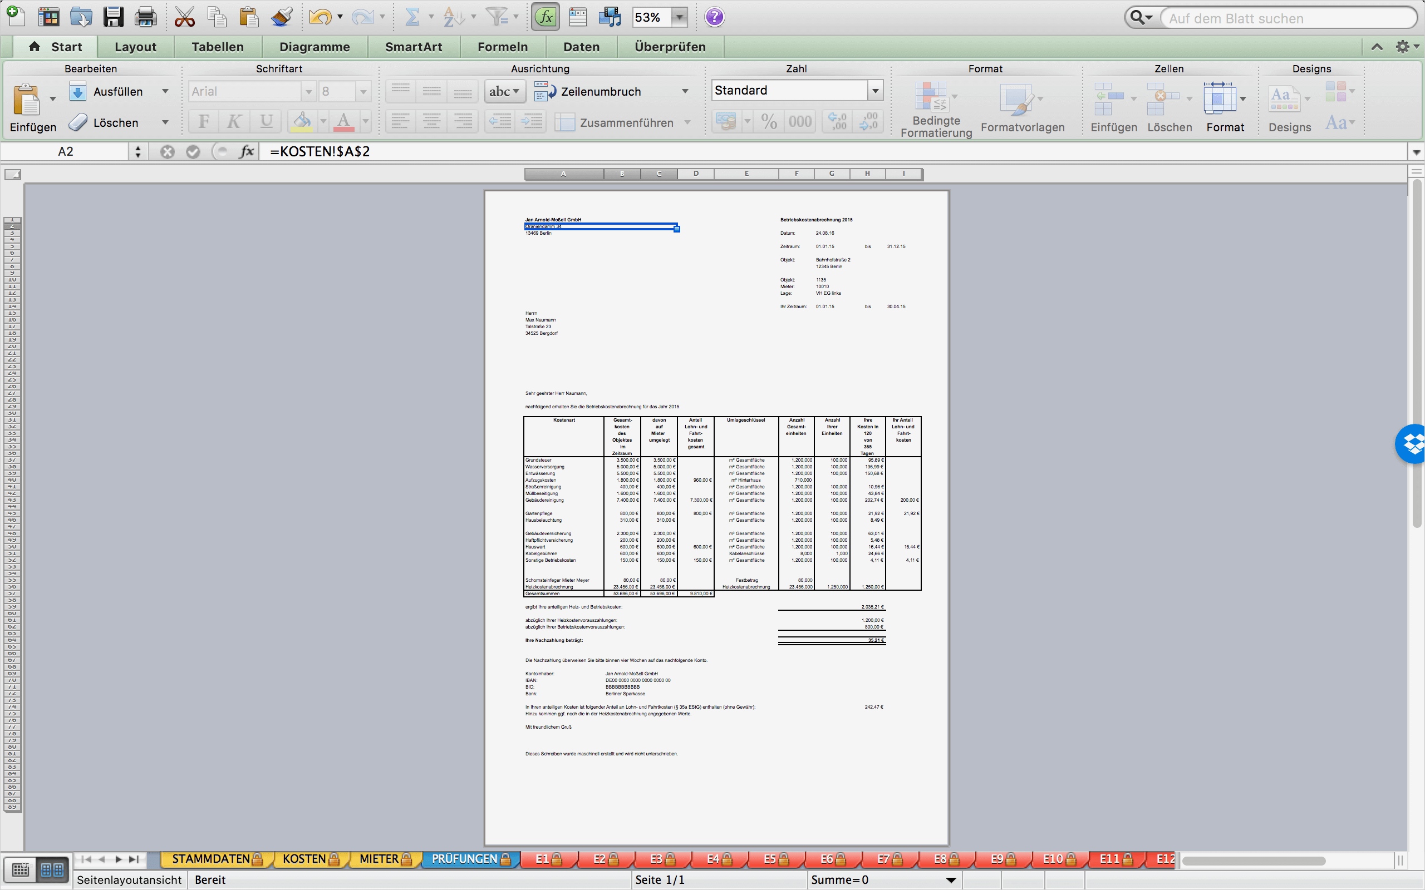Click the AutoSum sigma icon

412,17
